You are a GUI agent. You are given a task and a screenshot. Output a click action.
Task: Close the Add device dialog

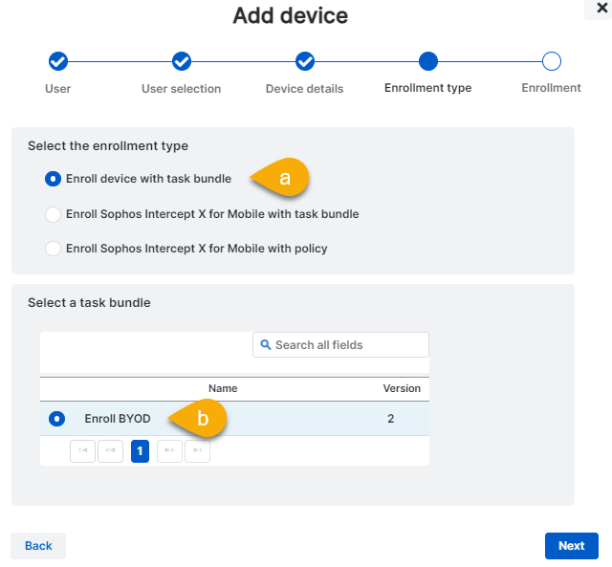coord(601,8)
